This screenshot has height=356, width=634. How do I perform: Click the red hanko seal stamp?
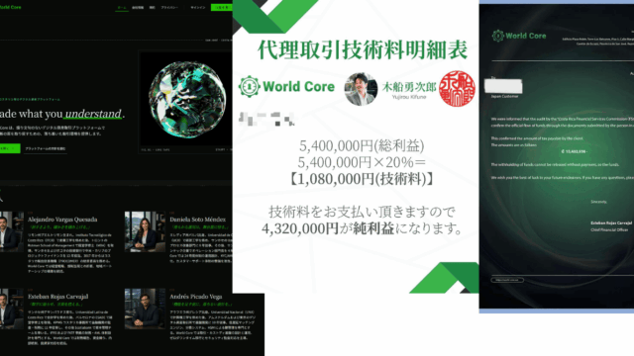tap(457, 88)
